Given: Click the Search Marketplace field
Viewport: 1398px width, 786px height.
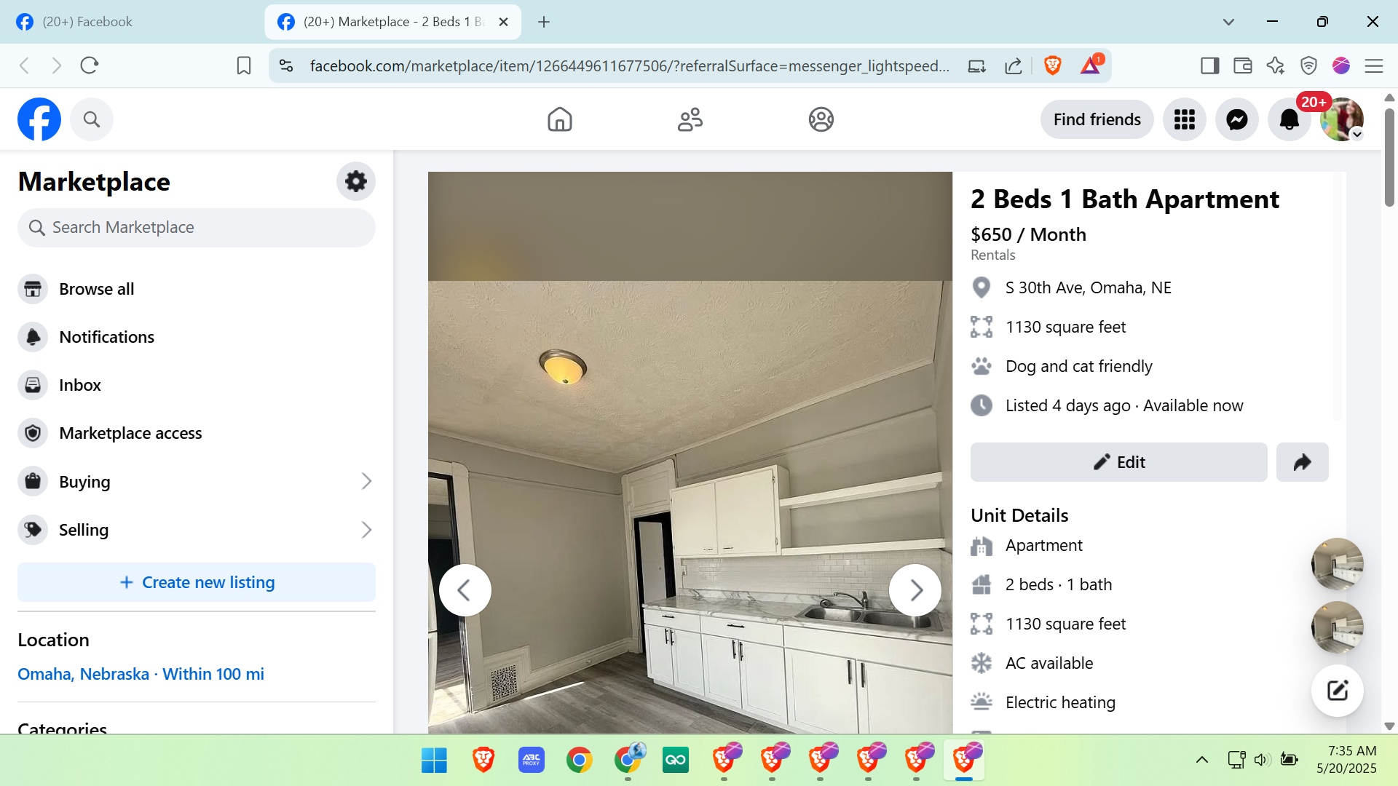Looking at the screenshot, I should tap(197, 228).
